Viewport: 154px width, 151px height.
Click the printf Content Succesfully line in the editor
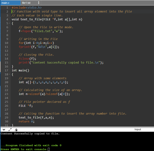coord(61,63)
